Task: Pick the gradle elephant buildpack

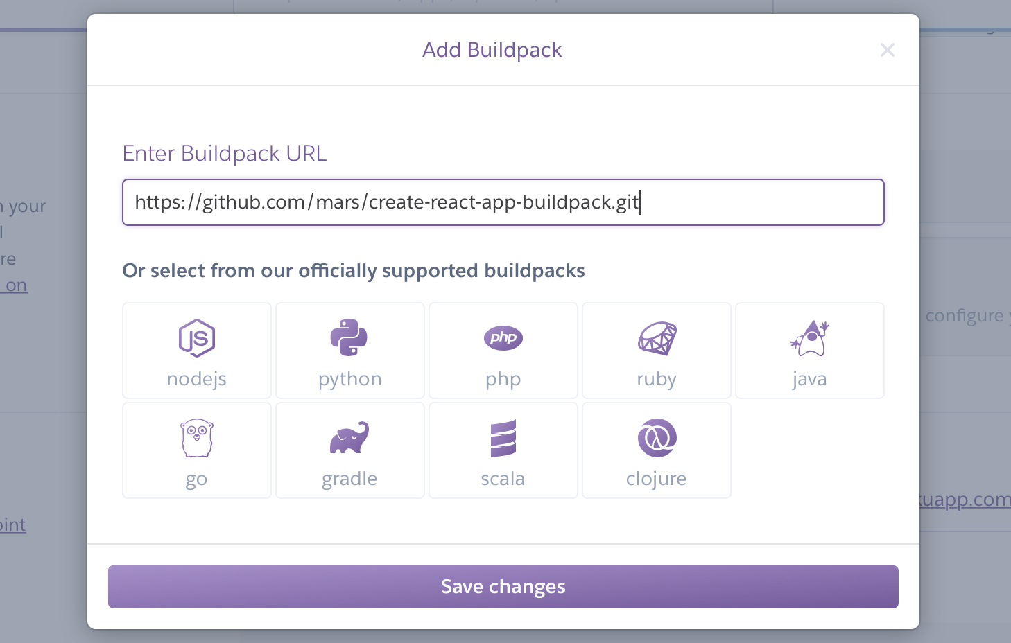Action: point(350,450)
